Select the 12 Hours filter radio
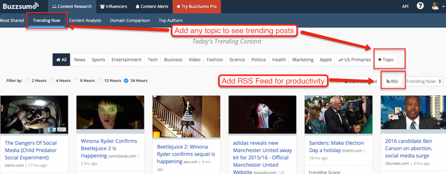446x174 pixels. click(100, 81)
